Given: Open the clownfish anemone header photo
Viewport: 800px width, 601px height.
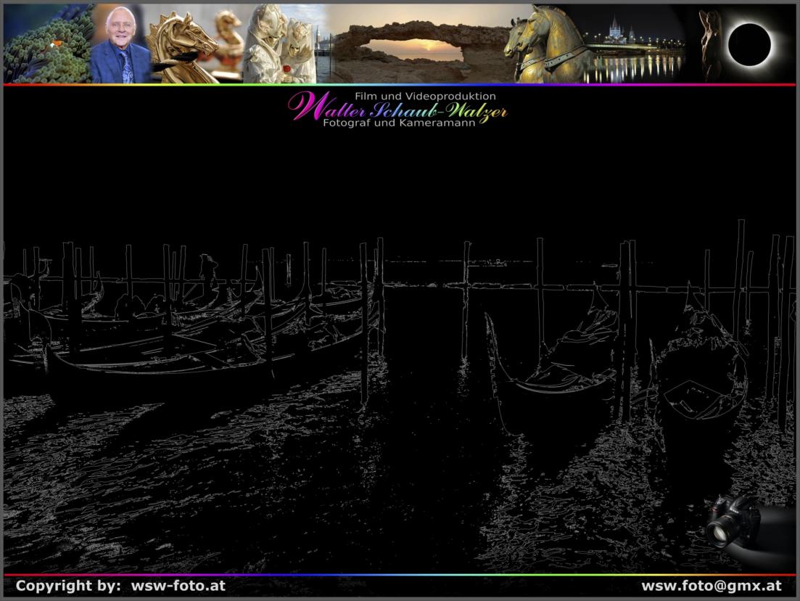Looking at the screenshot, I should (47, 44).
